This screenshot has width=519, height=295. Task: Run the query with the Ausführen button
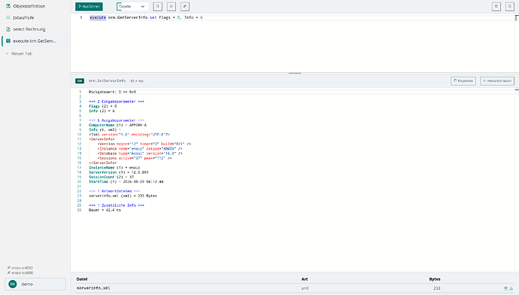(89, 6)
